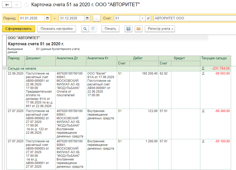236x170 pixels.
Task: Open calendar for end date 31.12.2020
Action: point(87,18)
